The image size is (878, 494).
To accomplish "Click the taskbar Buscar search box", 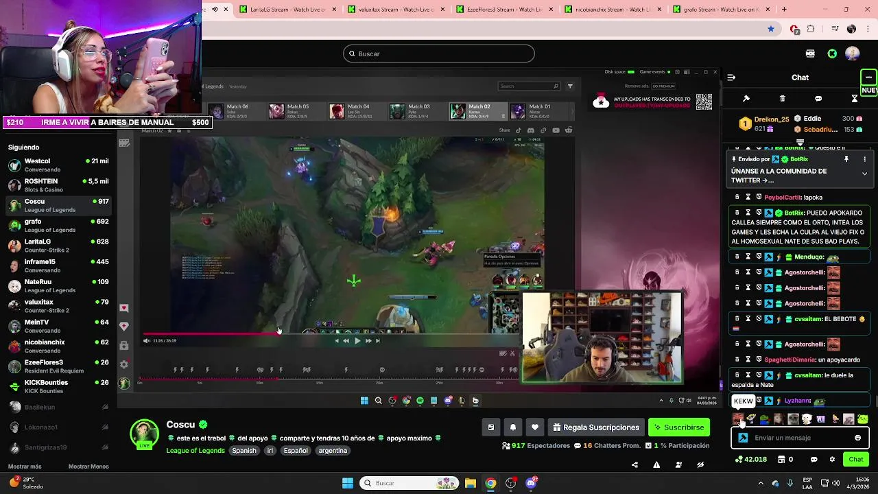I will (409, 483).
